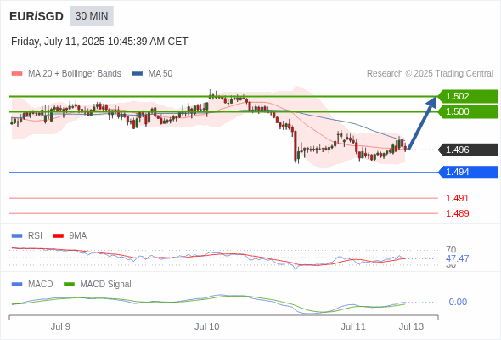The width and height of the screenshot is (501, 340).
Task: Click the Research © 2025 Trading Central text
Action: (x=430, y=74)
